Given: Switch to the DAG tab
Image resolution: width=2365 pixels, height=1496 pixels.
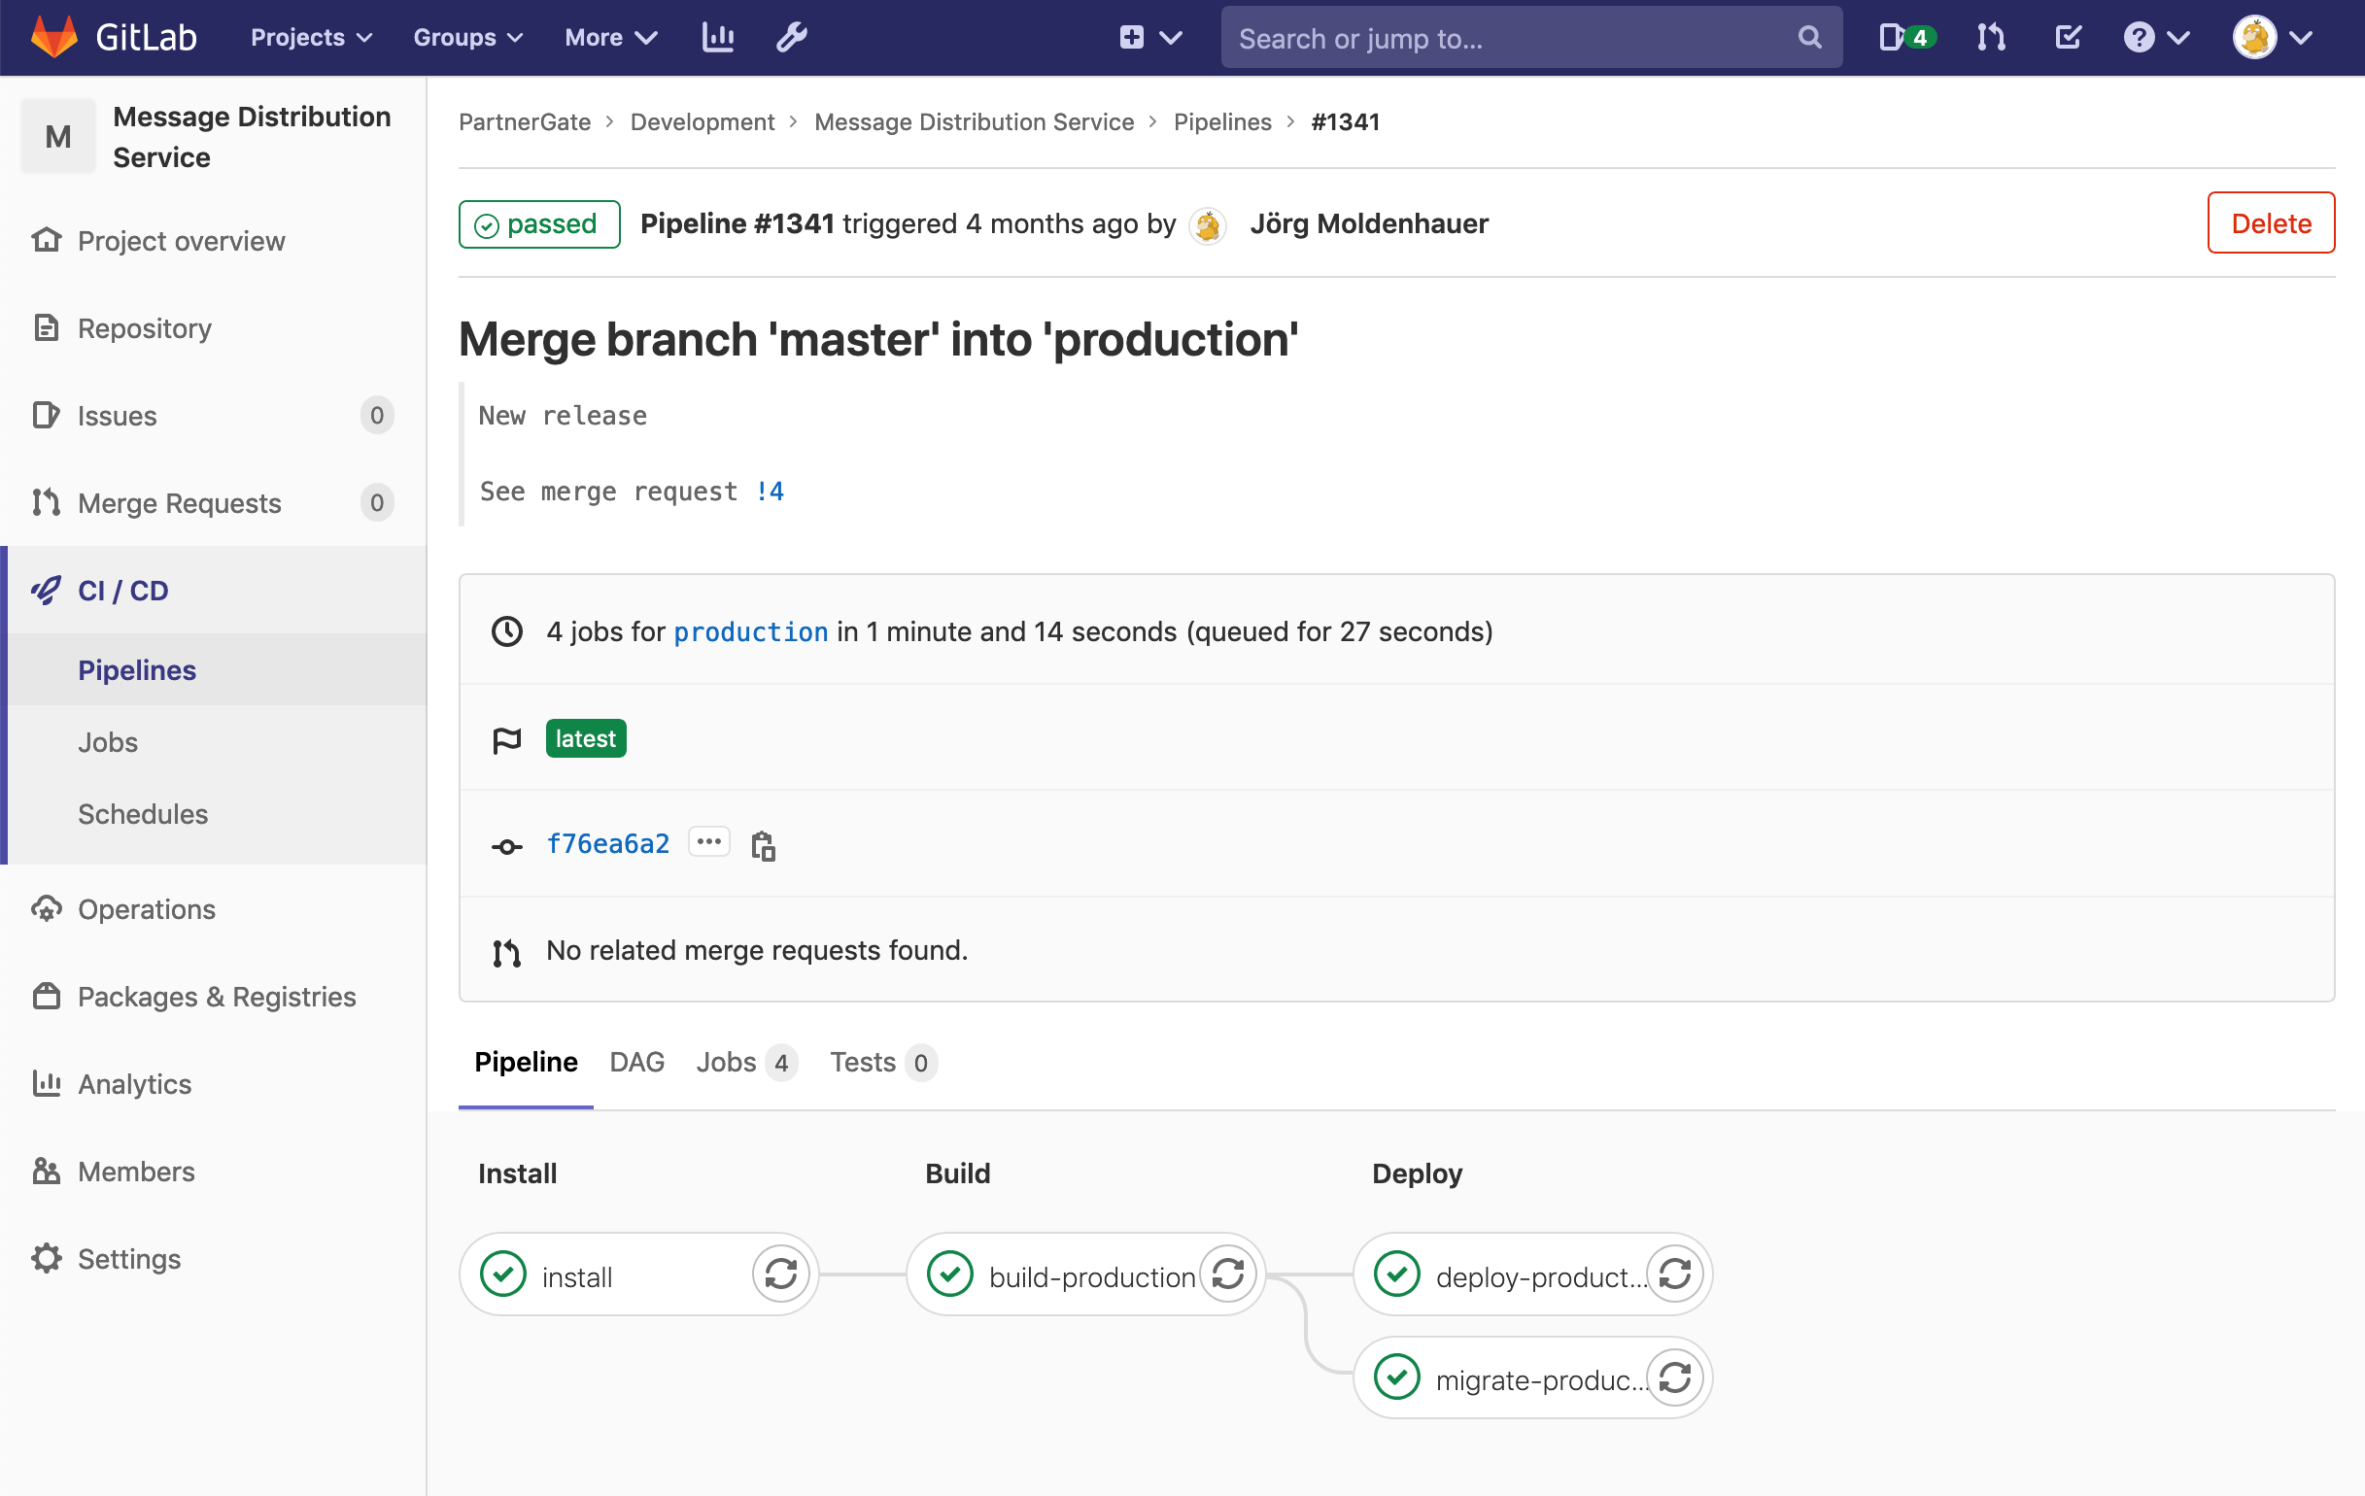Looking at the screenshot, I should (x=636, y=1062).
